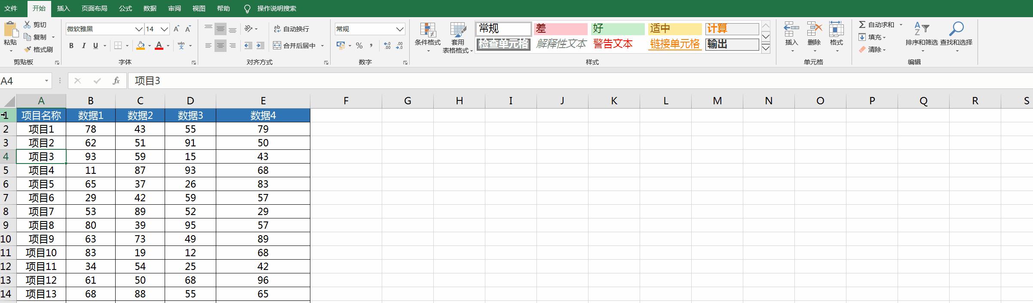Image resolution: width=1033 pixels, height=303 pixels.
Task: Open AutoSum dropdown arrow
Action: (901, 24)
